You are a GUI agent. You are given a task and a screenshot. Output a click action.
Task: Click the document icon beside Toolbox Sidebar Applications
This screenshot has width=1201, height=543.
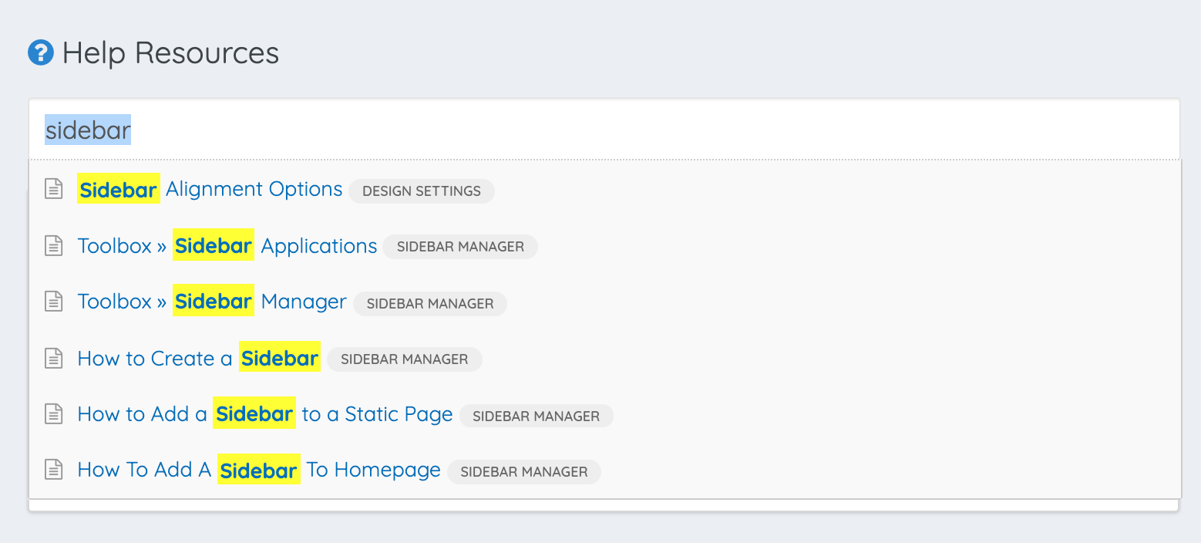53,246
